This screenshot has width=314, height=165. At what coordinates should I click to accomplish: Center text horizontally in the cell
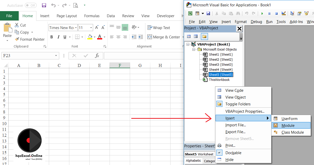(x=118, y=37)
